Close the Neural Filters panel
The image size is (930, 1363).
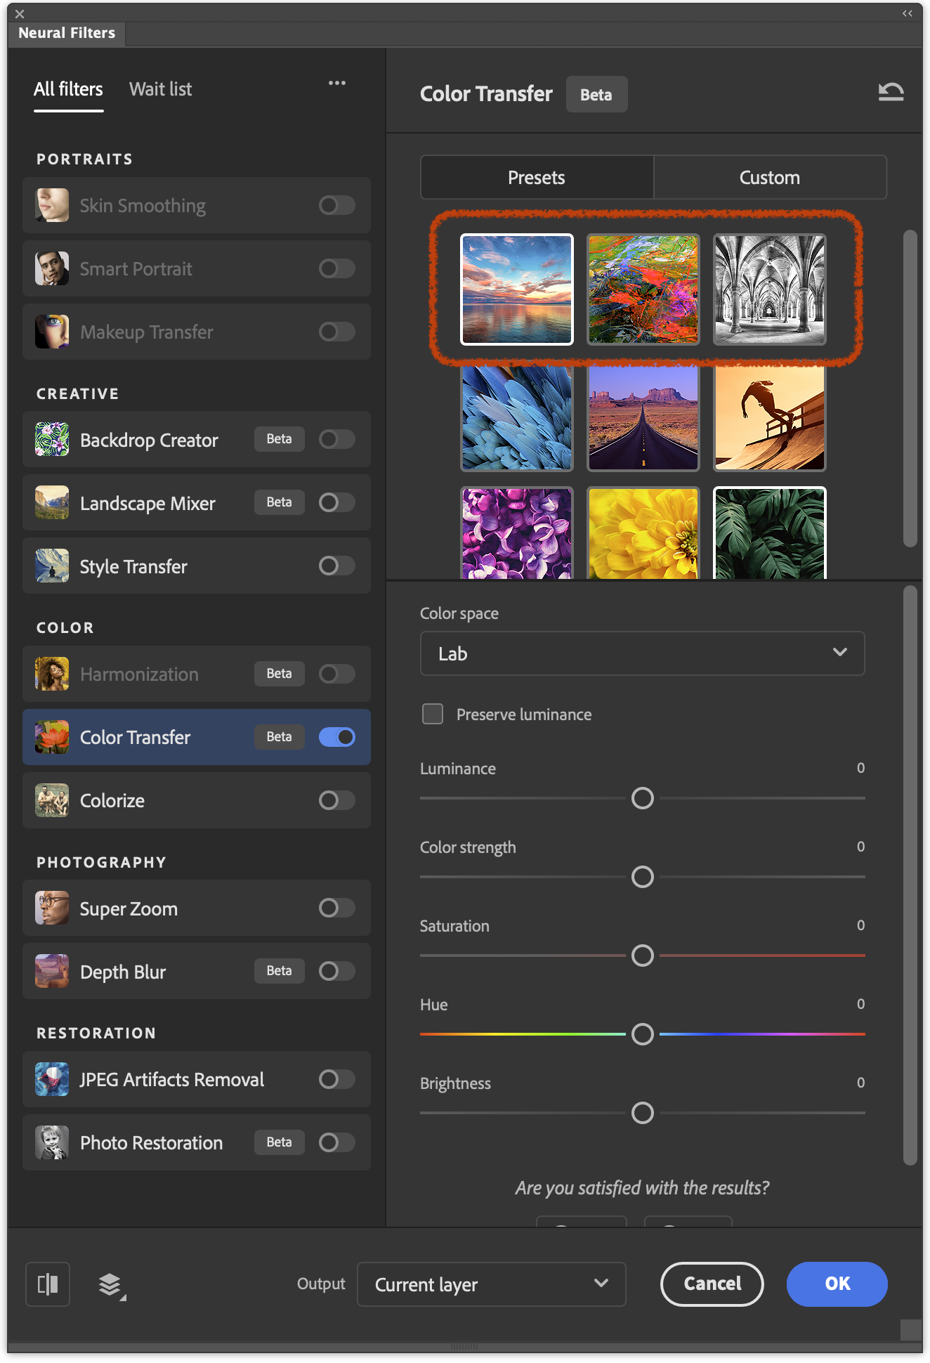(x=20, y=13)
